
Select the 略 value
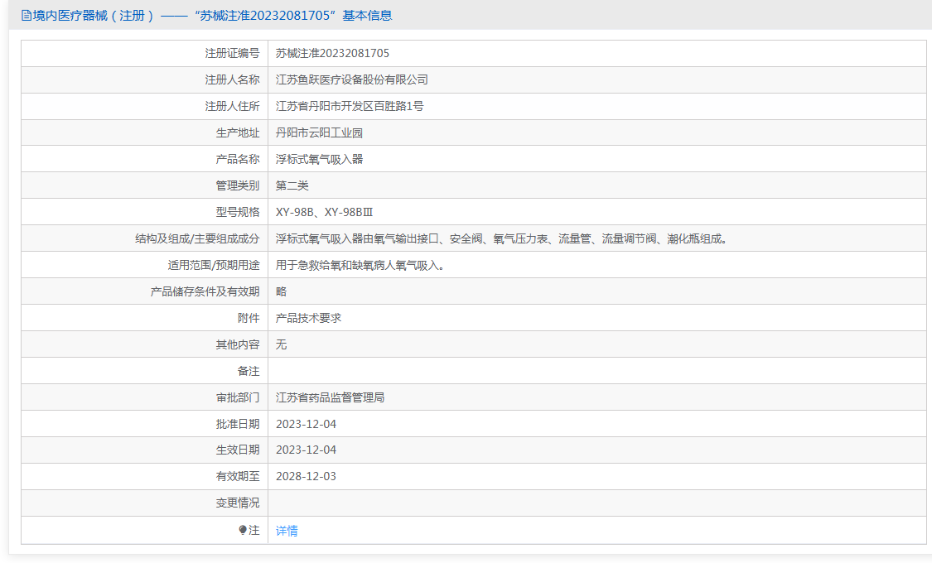pos(281,291)
